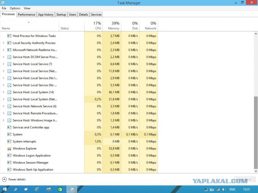Click the Windows Logon Application icon
This screenshot has width=258, height=193.
tap(9, 156)
